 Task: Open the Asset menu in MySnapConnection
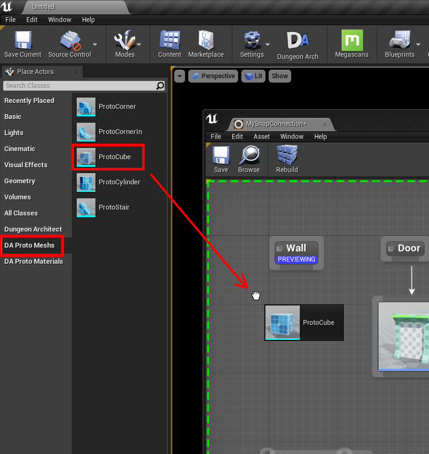(262, 136)
